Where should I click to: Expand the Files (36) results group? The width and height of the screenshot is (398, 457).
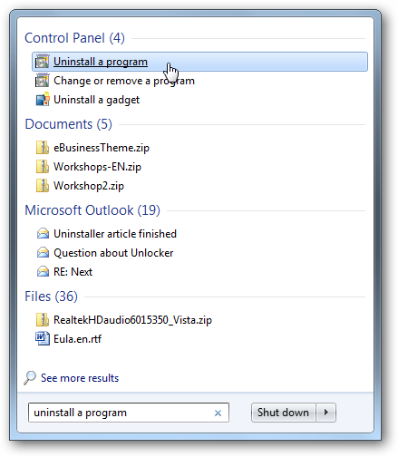coord(52,297)
